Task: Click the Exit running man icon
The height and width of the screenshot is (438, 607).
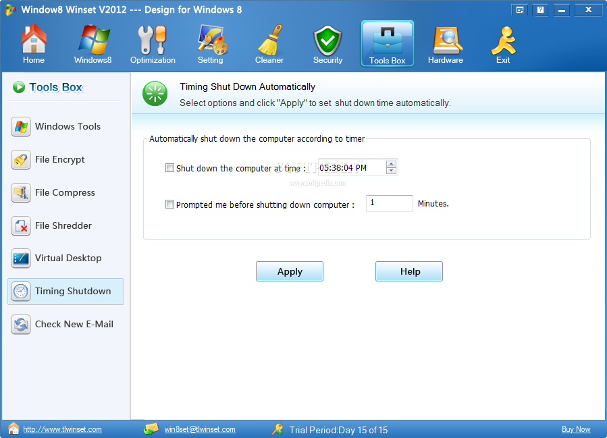Action: (x=503, y=40)
